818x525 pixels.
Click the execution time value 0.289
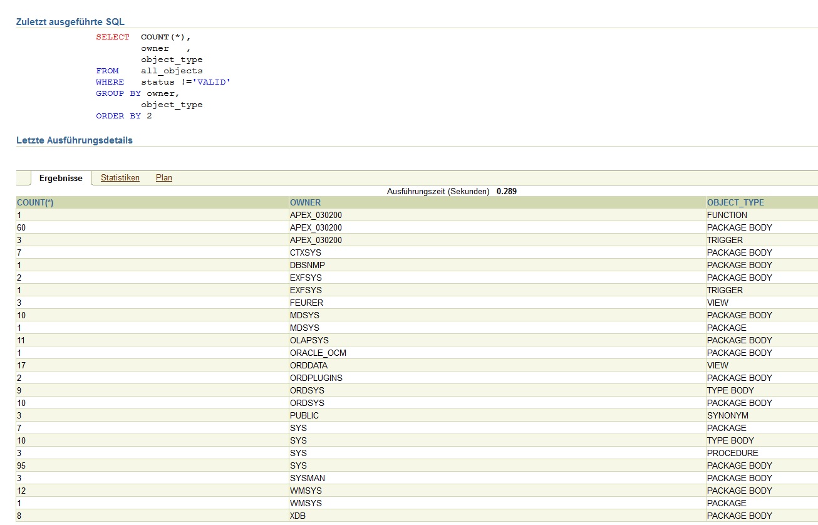[506, 192]
